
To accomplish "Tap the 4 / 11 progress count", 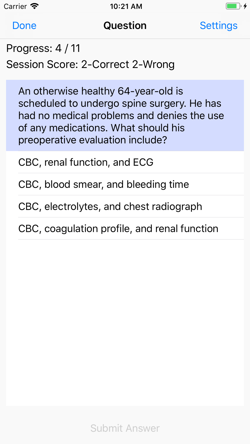I will click(x=68, y=48).
